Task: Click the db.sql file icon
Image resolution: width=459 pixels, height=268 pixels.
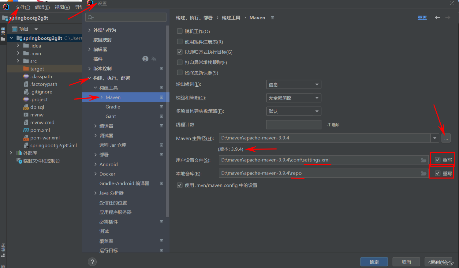Action: [x=26, y=107]
